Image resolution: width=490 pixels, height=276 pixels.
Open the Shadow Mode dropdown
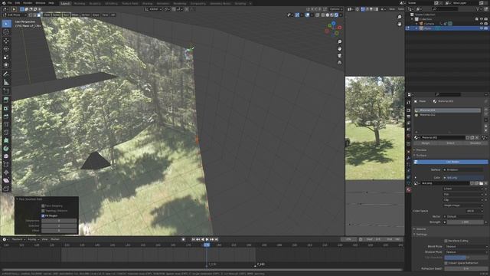coord(465,252)
